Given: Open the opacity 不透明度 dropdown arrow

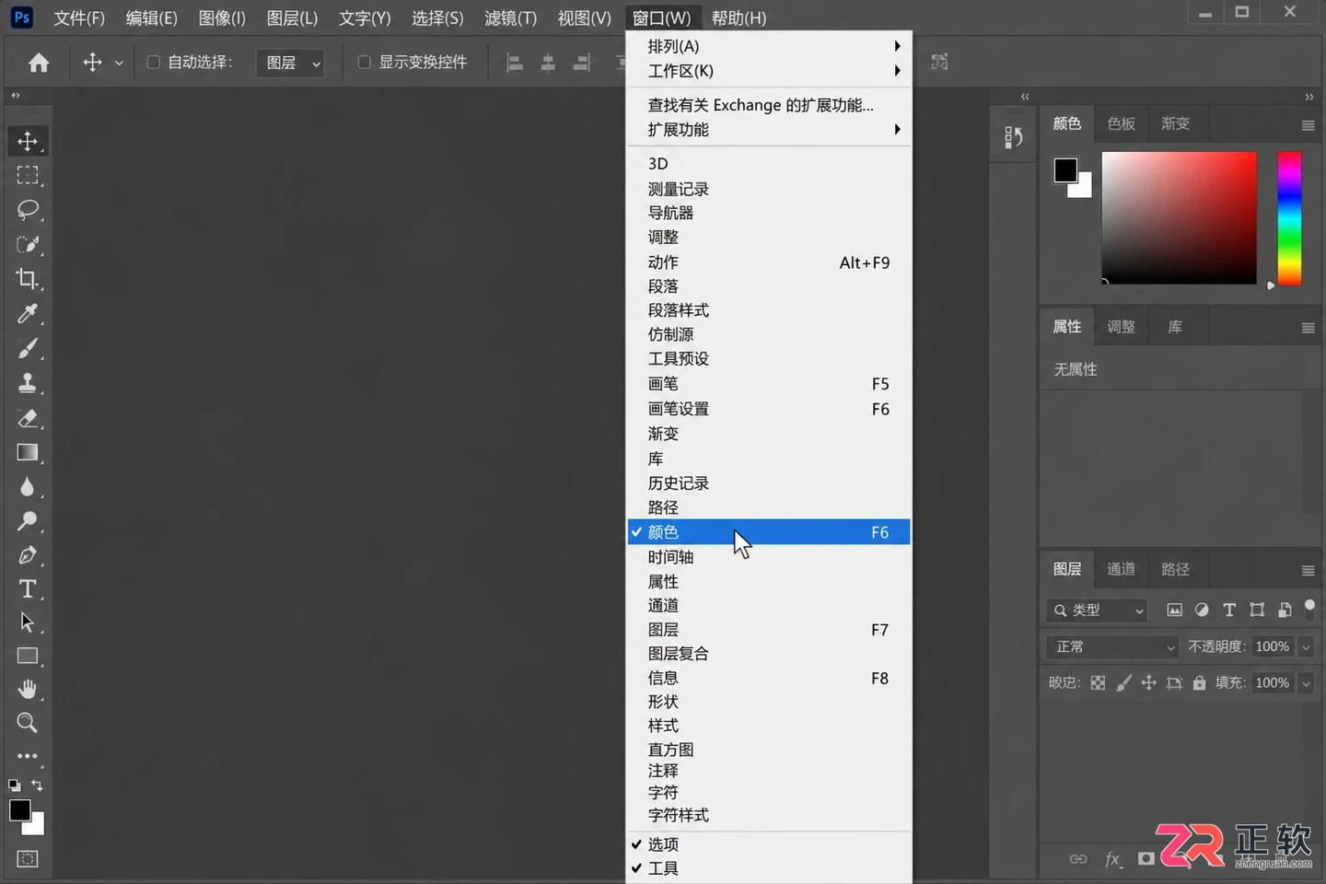Looking at the screenshot, I should click(1306, 647).
